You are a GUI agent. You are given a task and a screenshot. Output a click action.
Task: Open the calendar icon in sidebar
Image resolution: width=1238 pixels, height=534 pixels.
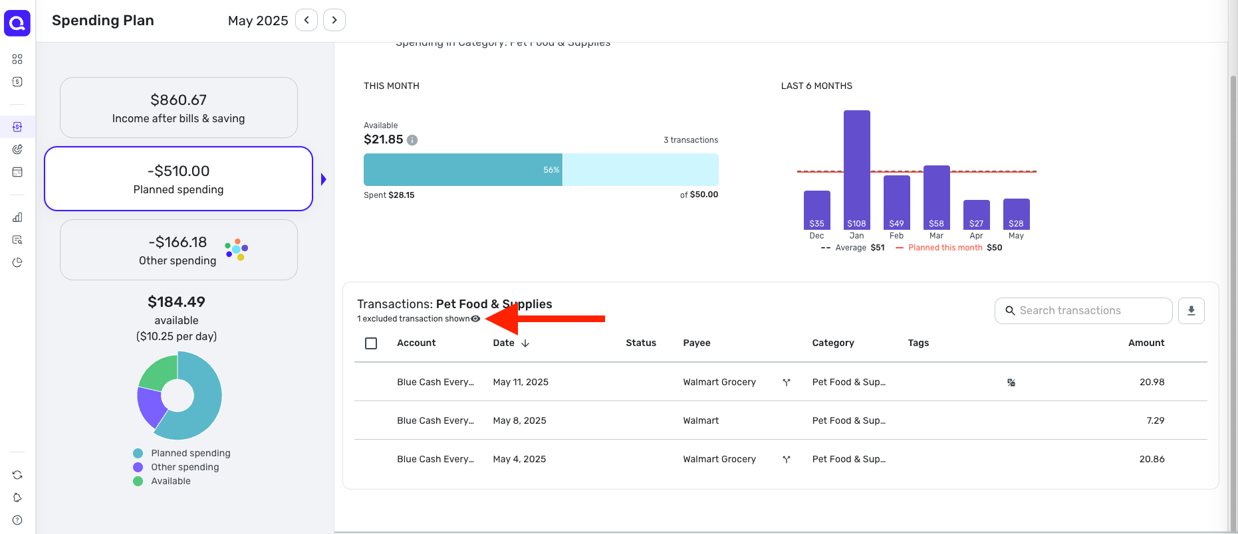tap(17, 172)
